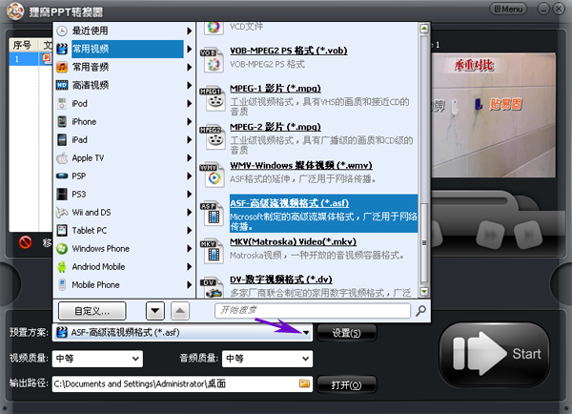Choose VOB-MPEG2 PS 格式 (*.vob)
Screen dimensions: 572x414
click(x=289, y=51)
